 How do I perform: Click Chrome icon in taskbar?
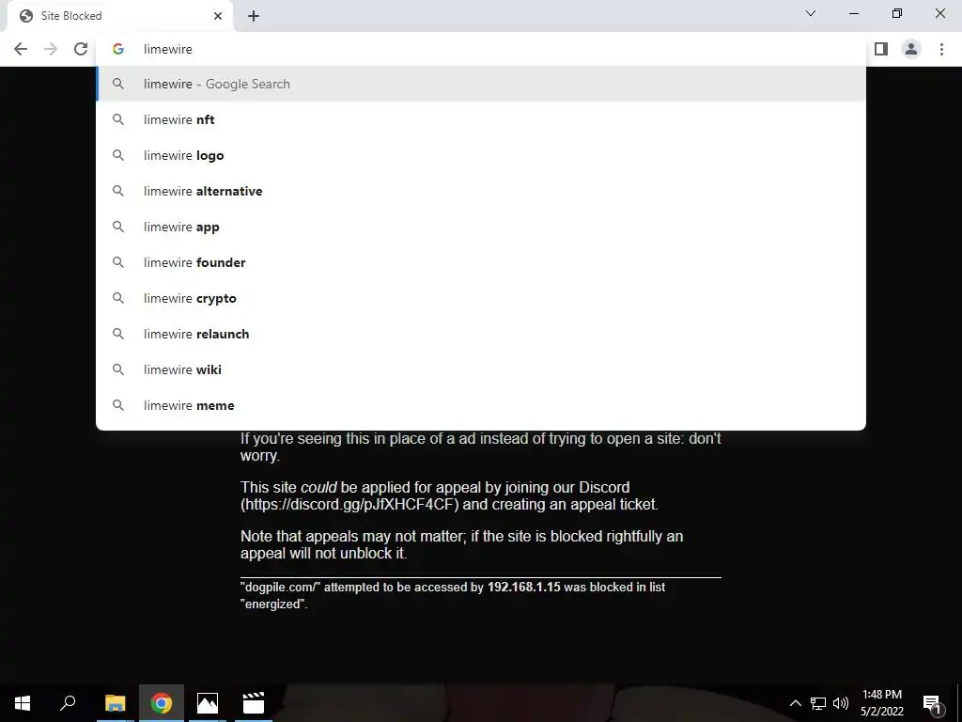point(162,703)
